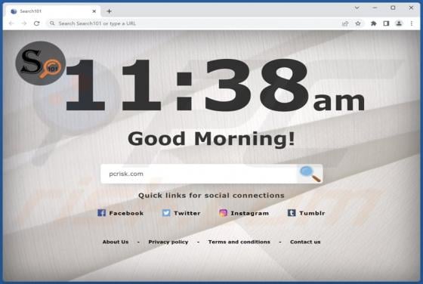The width and height of the screenshot is (423, 284).
Task: Open the Facebook quick link
Action: click(x=121, y=213)
